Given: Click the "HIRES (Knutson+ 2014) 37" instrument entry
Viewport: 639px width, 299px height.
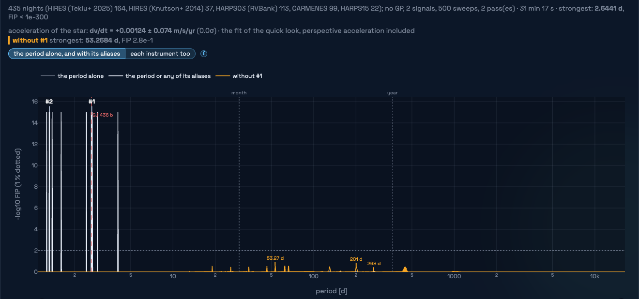Looking at the screenshot, I should (171, 8).
